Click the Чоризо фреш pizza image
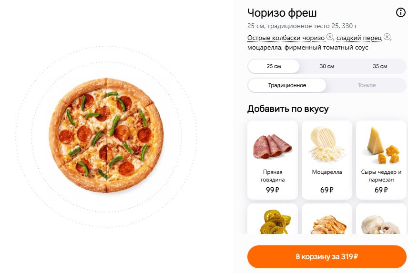 click(106, 135)
